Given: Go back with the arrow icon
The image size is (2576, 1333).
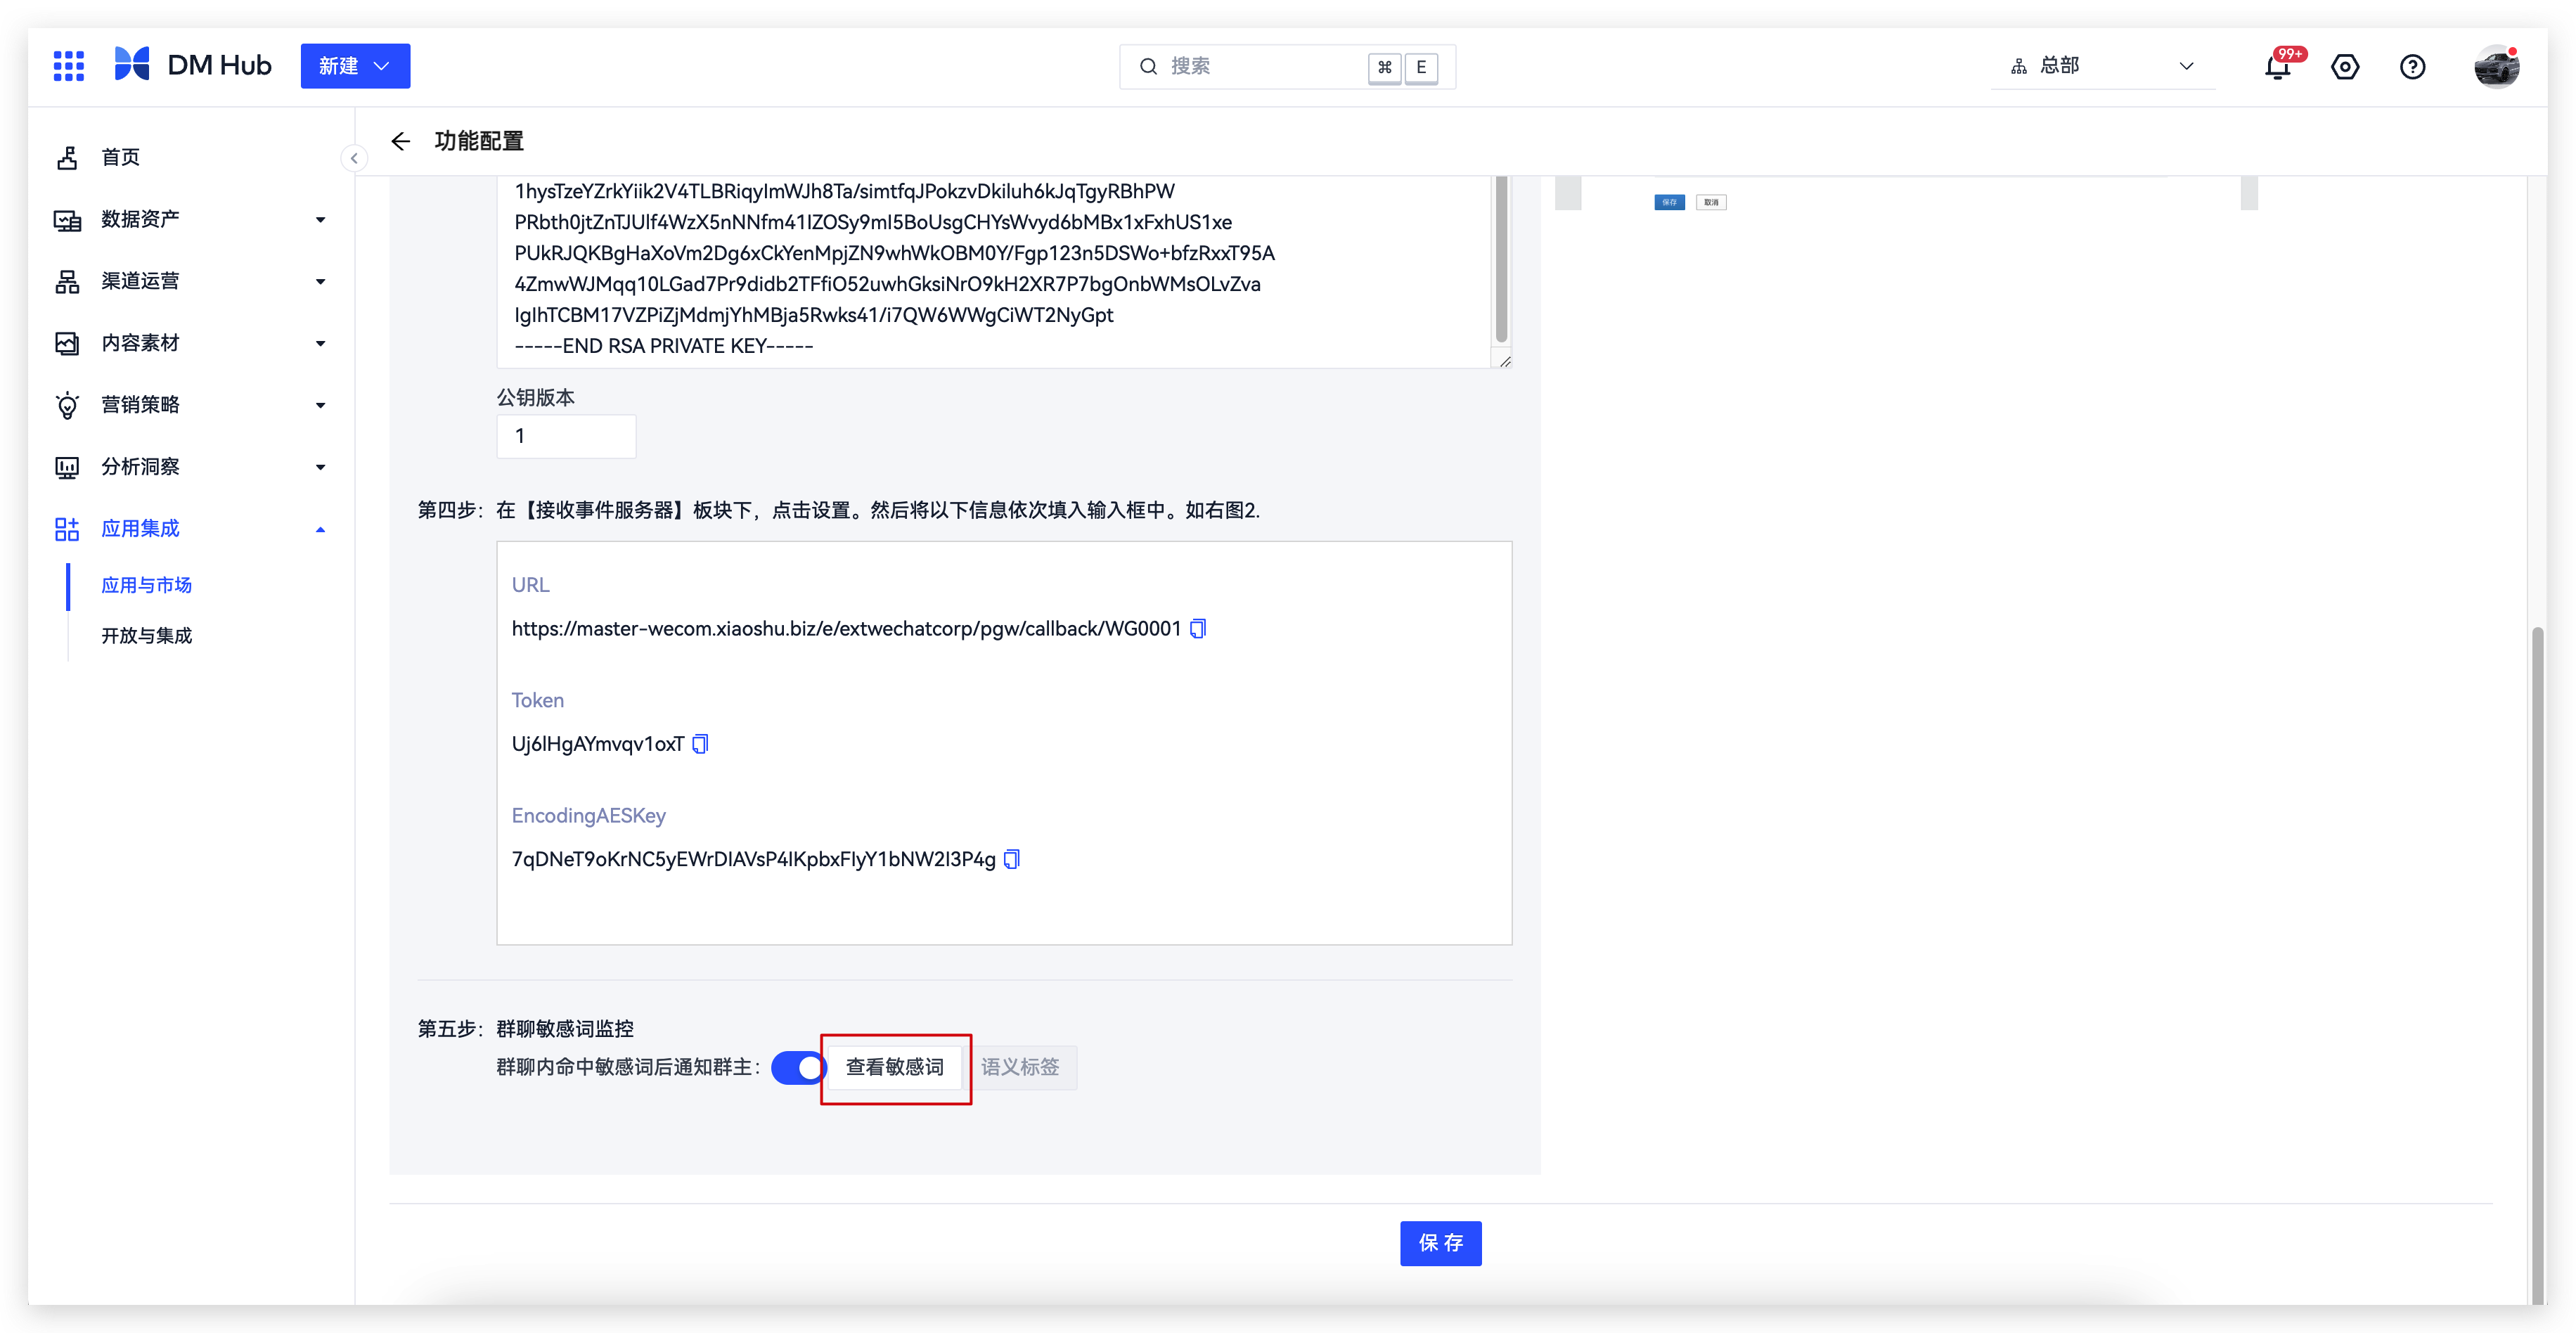Looking at the screenshot, I should tap(401, 141).
